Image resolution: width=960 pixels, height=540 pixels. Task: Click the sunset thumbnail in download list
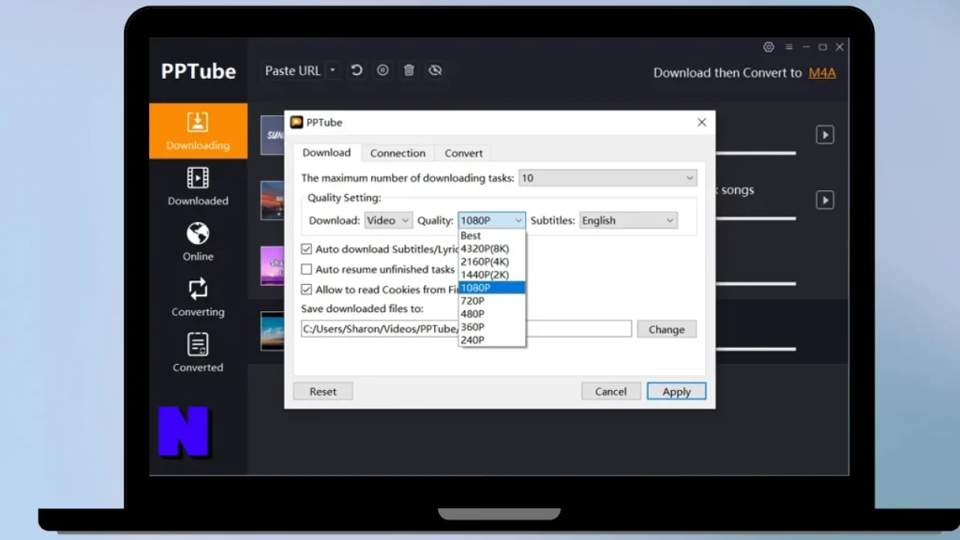(x=273, y=201)
